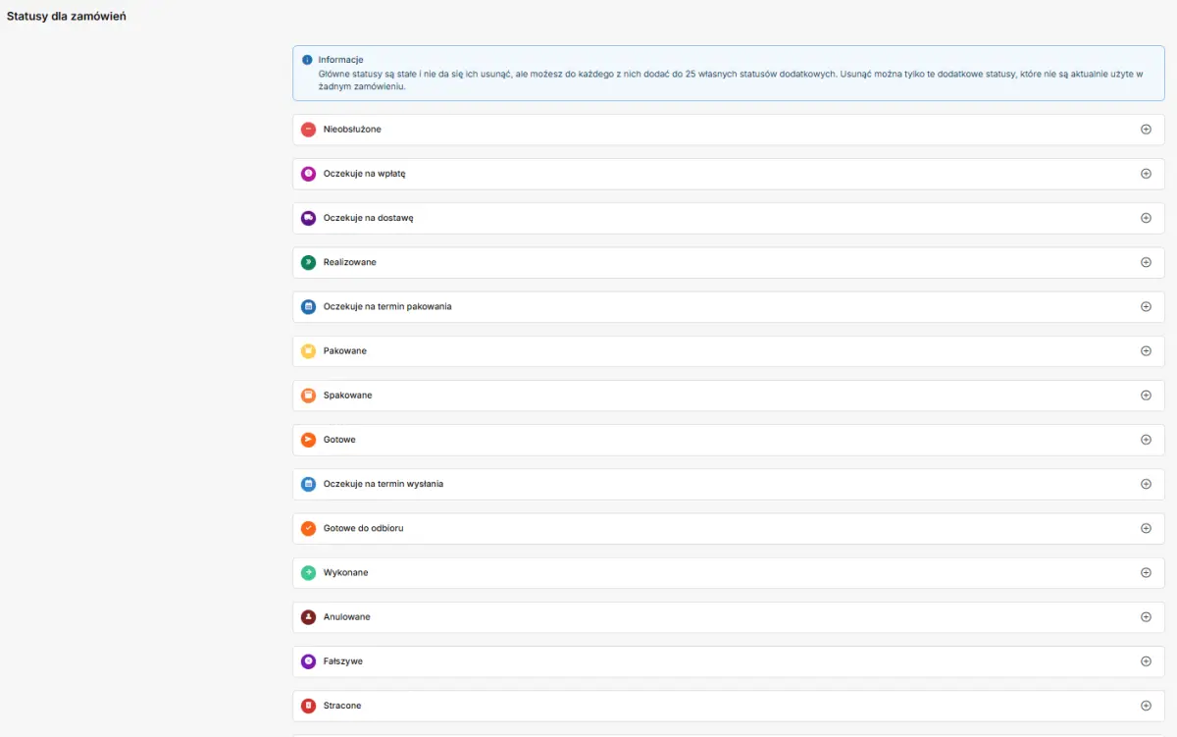The image size is (1177, 737).
Task: Click the green Realizowane status icon
Action: 308,262
